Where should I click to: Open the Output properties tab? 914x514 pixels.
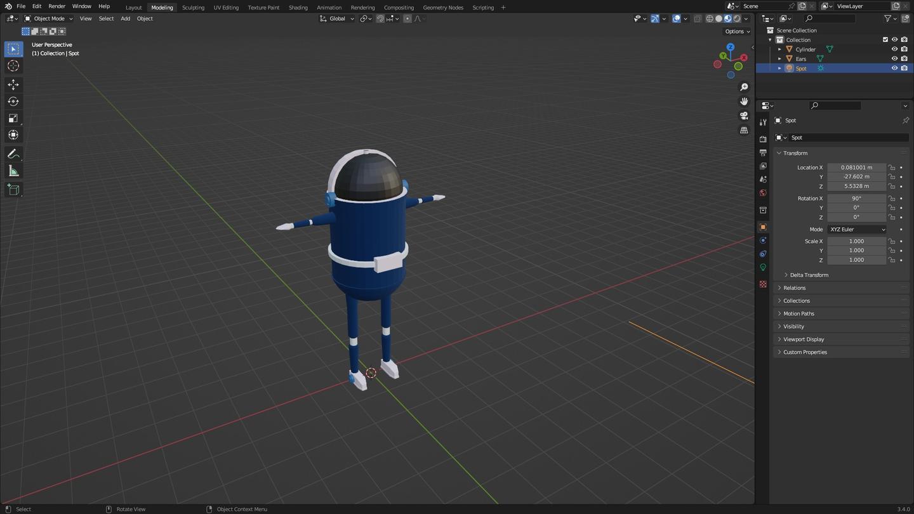[763, 153]
